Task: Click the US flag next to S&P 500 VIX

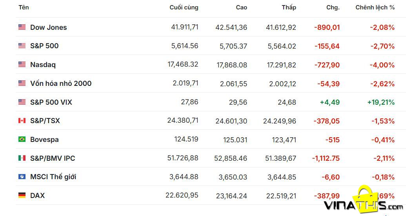Action: 22,102
